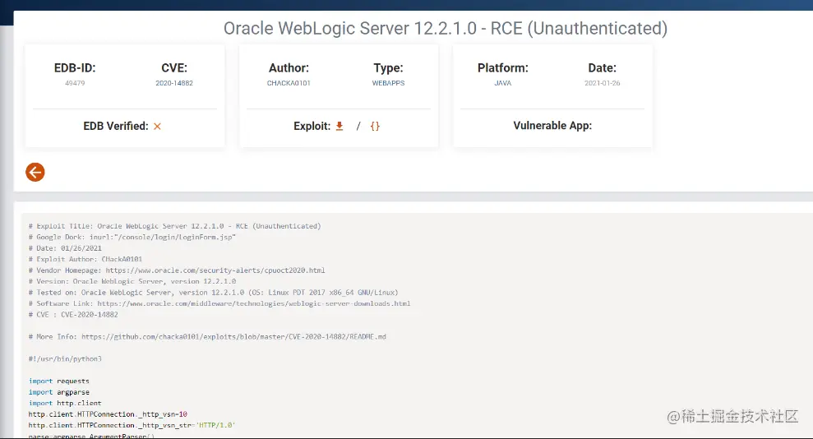View raw exploit via curly braces icon

(x=375, y=126)
